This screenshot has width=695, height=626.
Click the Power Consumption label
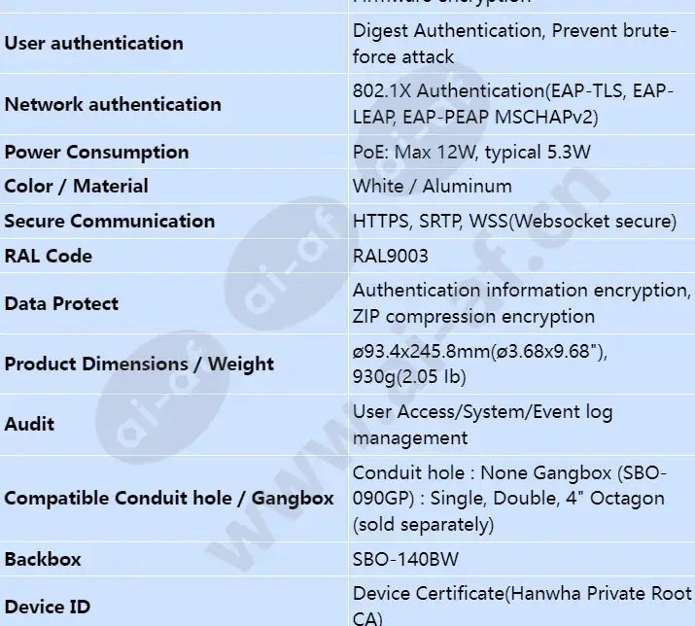(96, 152)
